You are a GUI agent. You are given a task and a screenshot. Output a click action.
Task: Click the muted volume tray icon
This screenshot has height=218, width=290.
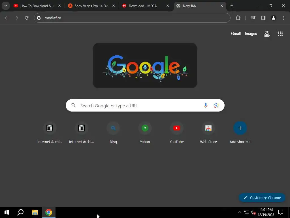point(253,212)
